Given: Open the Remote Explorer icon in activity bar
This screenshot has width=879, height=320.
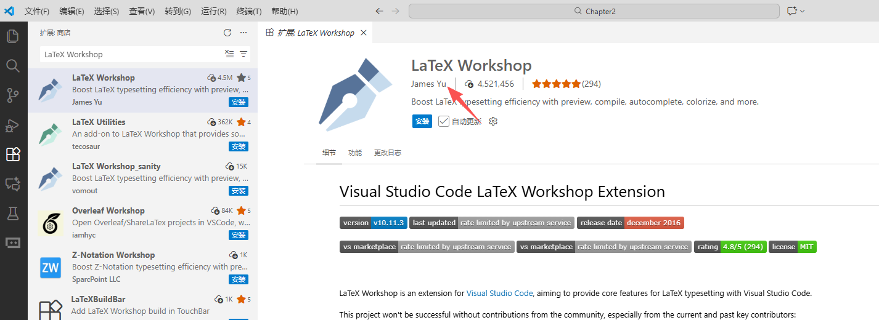Looking at the screenshot, I should 12,242.
